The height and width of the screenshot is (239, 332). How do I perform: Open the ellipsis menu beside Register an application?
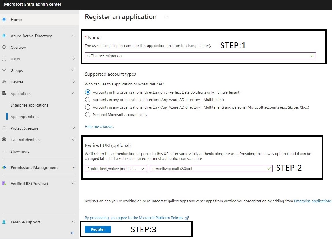click(x=166, y=17)
